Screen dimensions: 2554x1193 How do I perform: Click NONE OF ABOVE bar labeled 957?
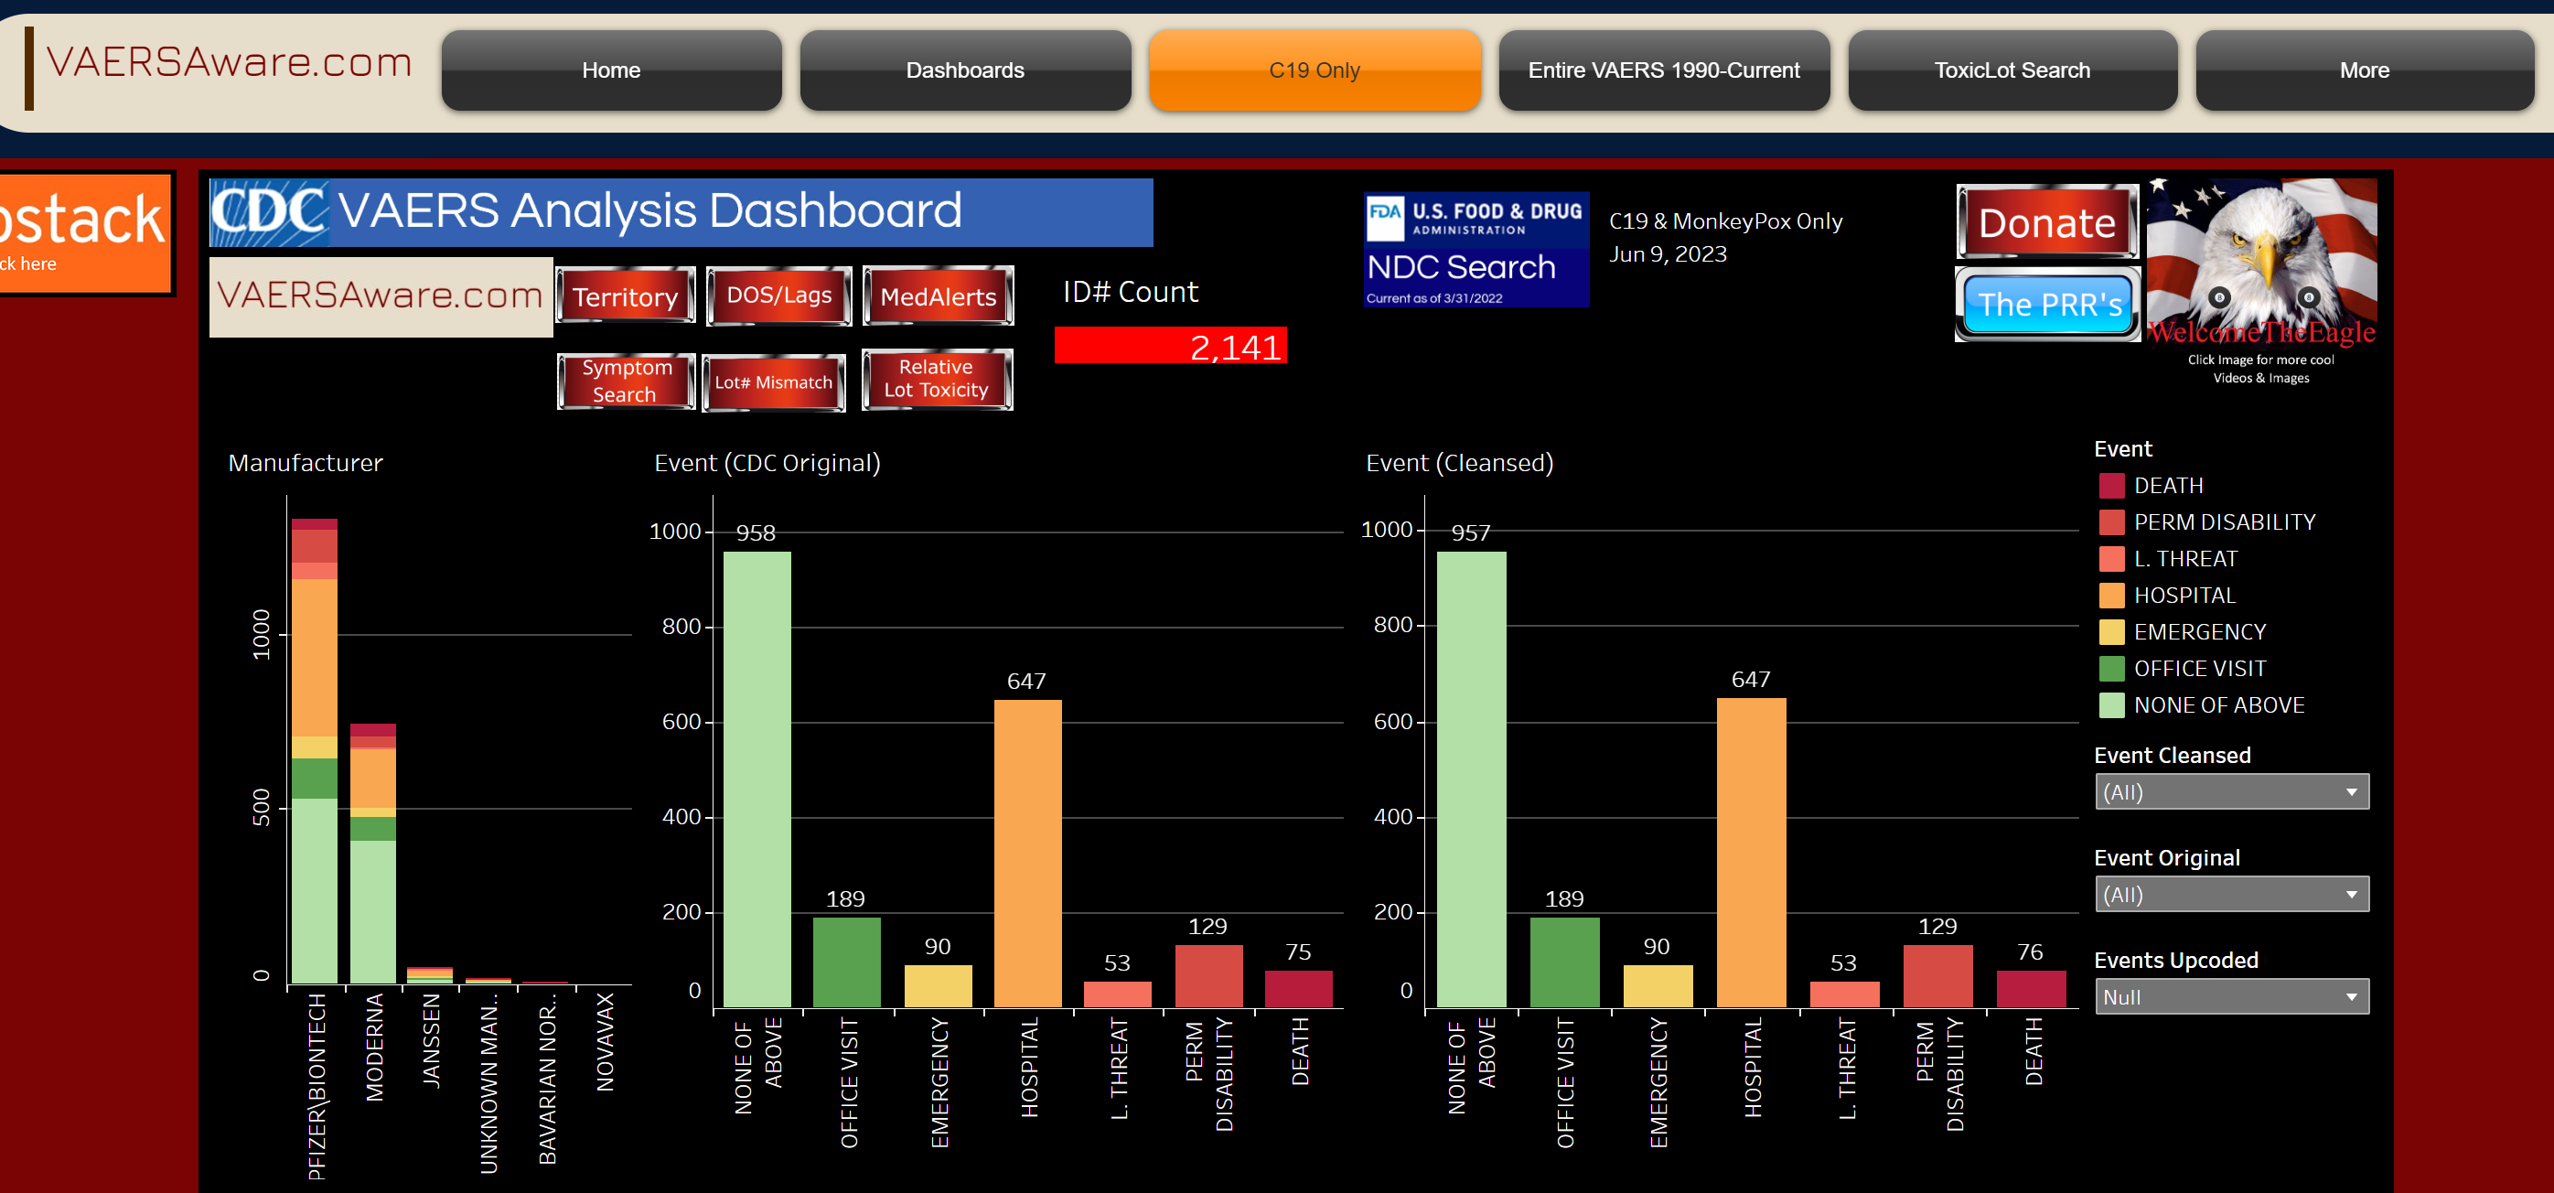tap(1471, 779)
